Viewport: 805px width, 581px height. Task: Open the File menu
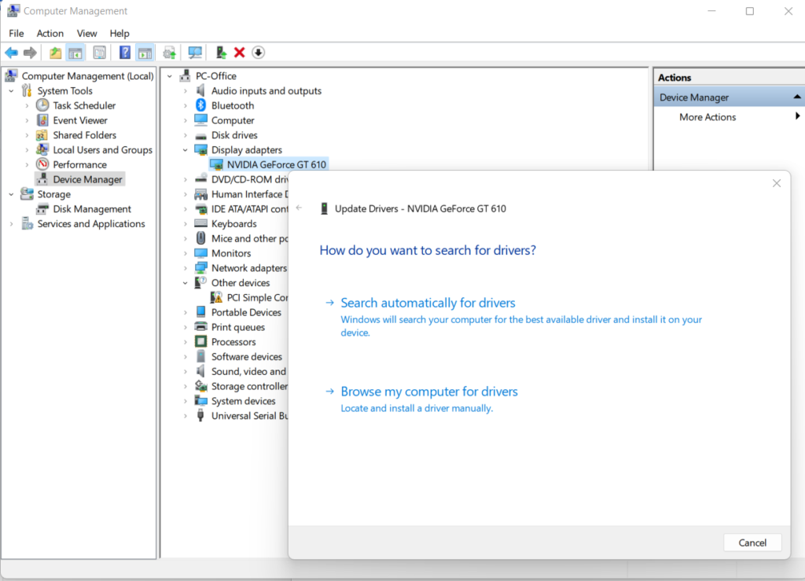click(x=16, y=33)
